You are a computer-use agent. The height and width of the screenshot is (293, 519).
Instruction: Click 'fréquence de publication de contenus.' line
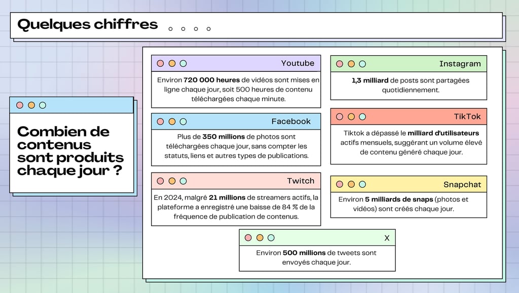pyautogui.click(x=236, y=217)
